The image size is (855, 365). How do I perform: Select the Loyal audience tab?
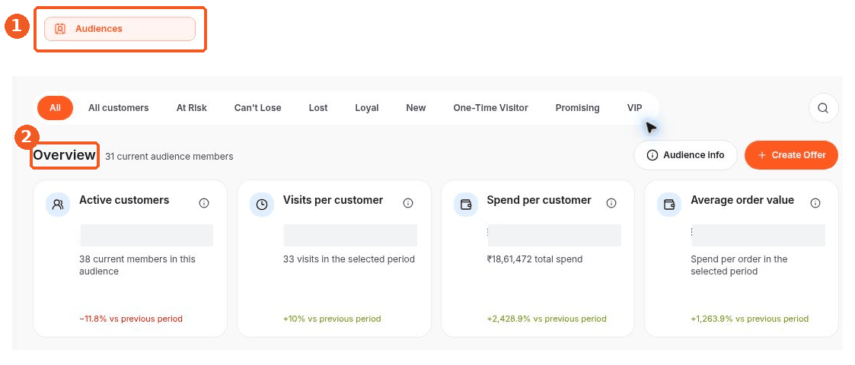(366, 108)
